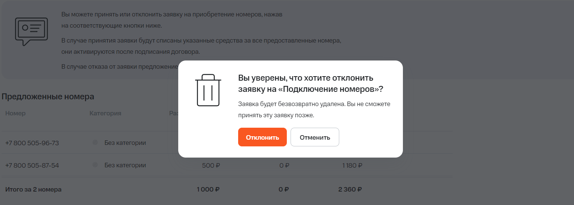This screenshot has width=574, height=205.
Task: Click the Номер column header
Action: pyautogui.click(x=15, y=113)
